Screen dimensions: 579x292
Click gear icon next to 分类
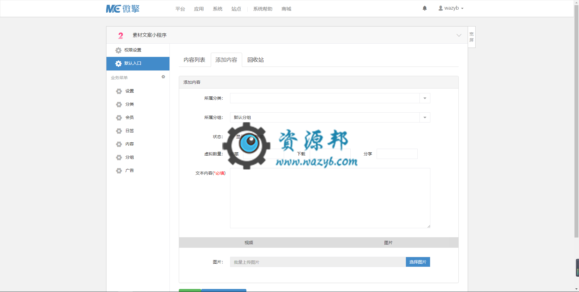tap(119, 104)
